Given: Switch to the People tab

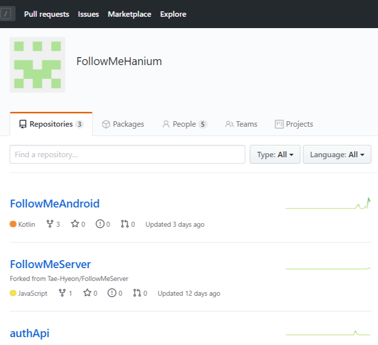Looking at the screenshot, I should coord(185,124).
